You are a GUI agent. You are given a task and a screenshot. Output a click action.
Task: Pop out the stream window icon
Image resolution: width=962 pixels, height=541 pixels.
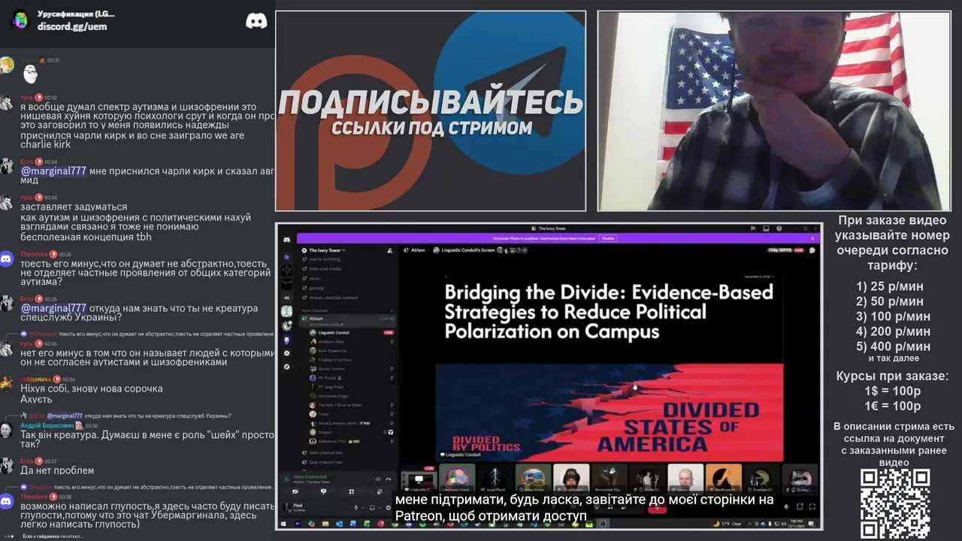click(x=800, y=506)
